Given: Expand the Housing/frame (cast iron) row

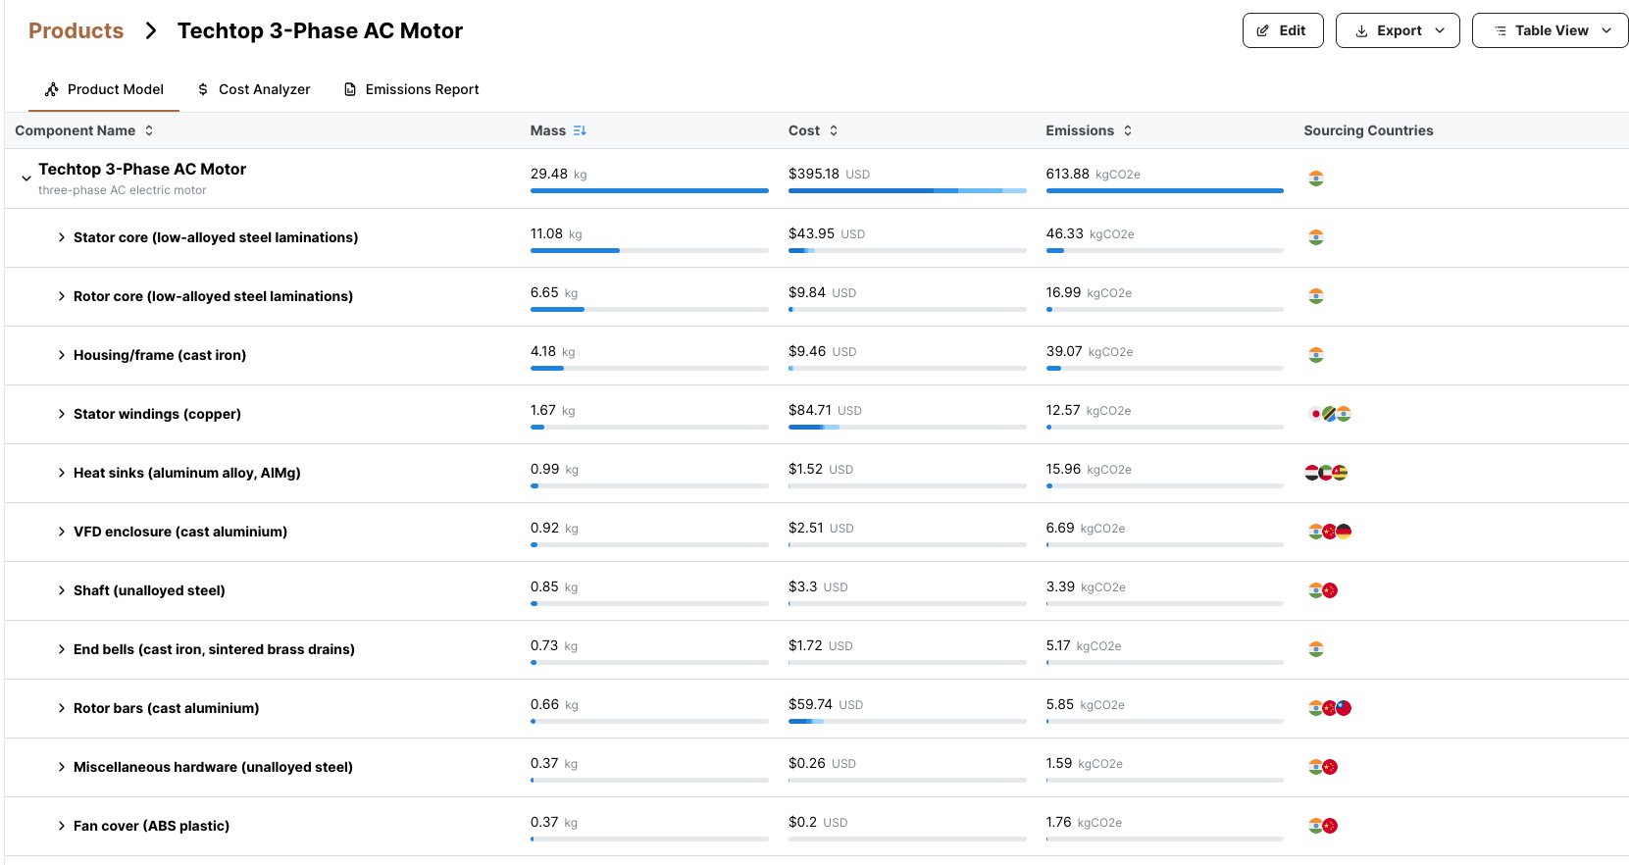Looking at the screenshot, I should (62, 355).
